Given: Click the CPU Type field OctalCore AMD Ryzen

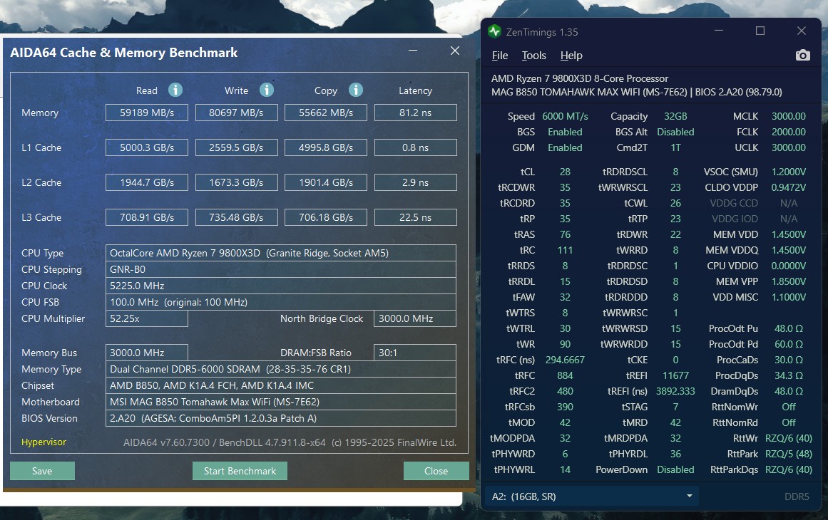Looking at the screenshot, I should pos(281,253).
